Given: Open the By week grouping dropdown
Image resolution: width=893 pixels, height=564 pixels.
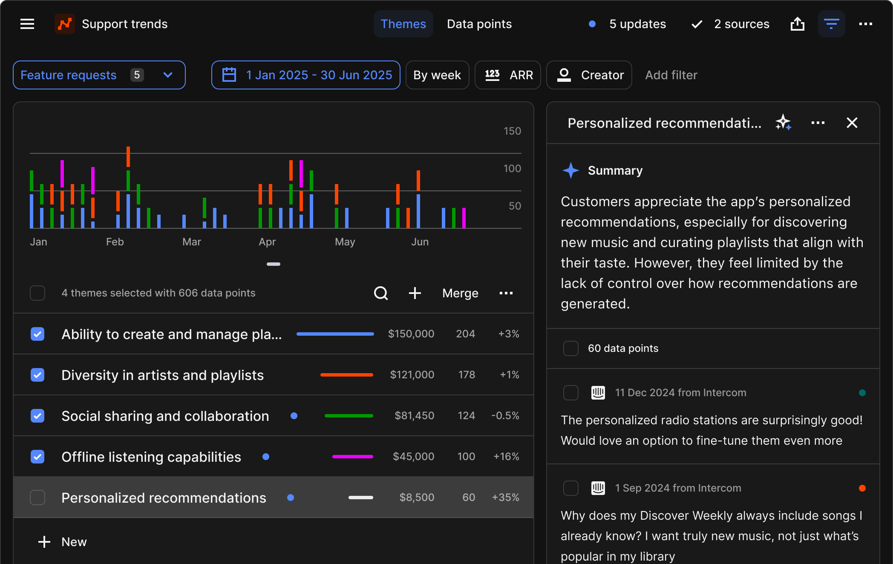Looking at the screenshot, I should (437, 75).
